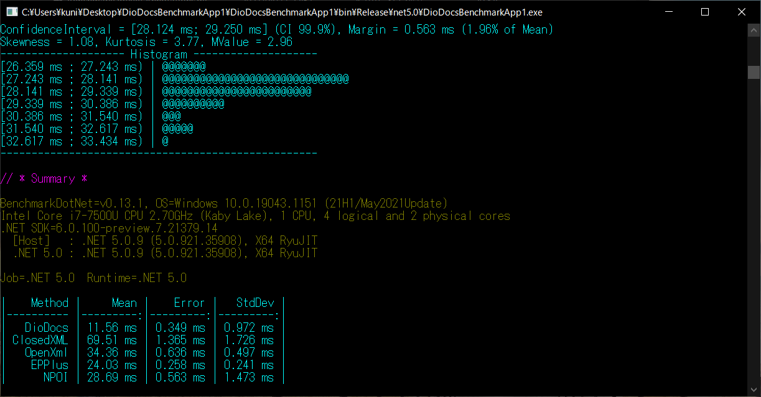
Task: Click the OpenXml method name
Action: coord(47,352)
